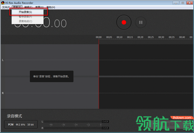Click the 00:40 timeline marker

(x=182, y=37)
